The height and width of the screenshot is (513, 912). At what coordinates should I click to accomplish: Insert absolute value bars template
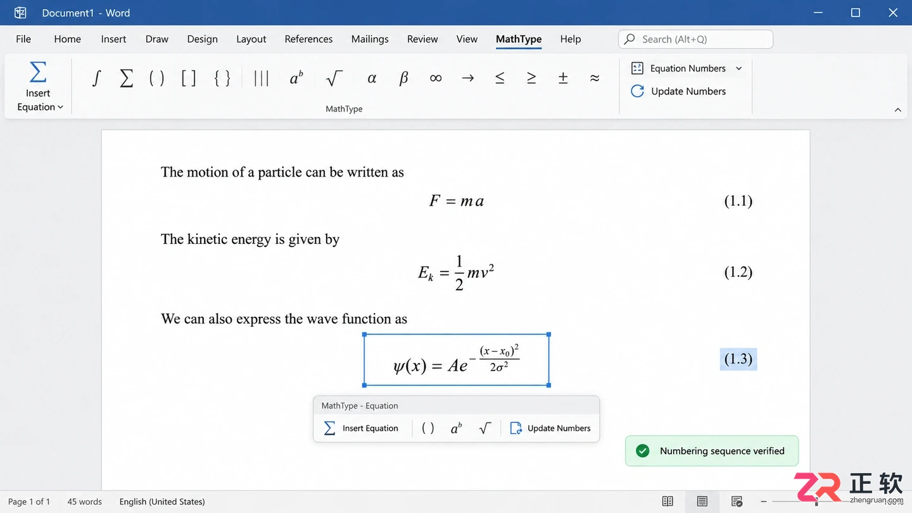tap(261, 78)
